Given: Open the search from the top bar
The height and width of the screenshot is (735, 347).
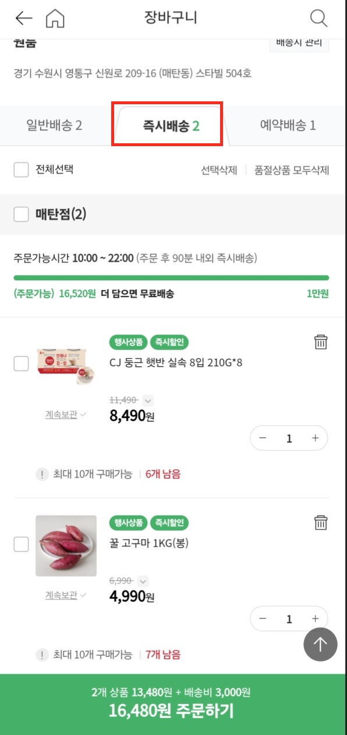Looking at the screenshot, I should tap(318, 18).
